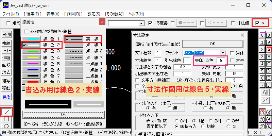272x136 pixels.
Task: Toggle the 15度毎 checkbox
Action: (x=150, y=23)
